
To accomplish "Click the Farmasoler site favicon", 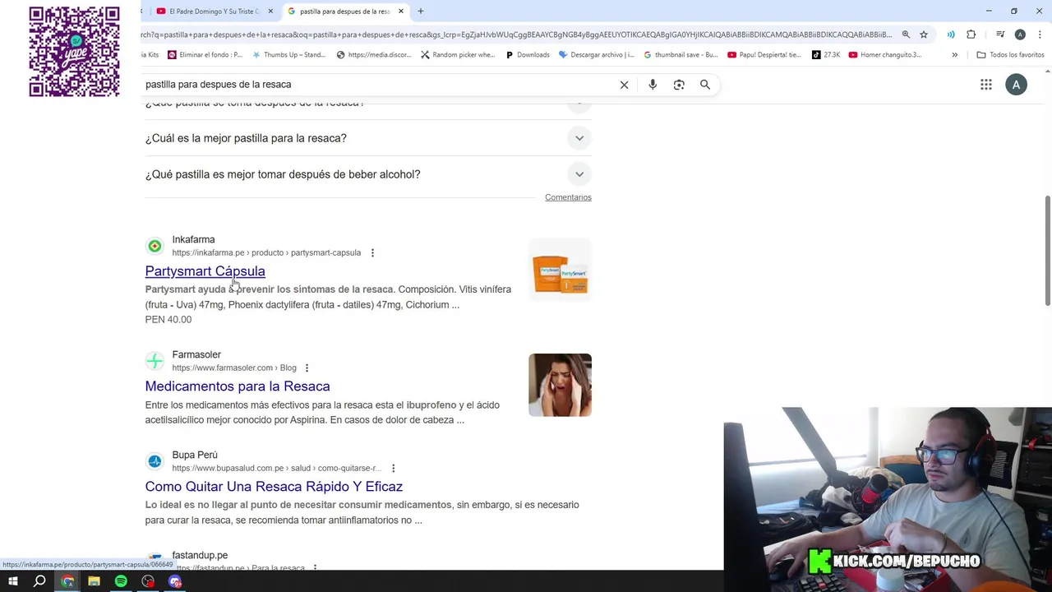I will pos(155,361).
